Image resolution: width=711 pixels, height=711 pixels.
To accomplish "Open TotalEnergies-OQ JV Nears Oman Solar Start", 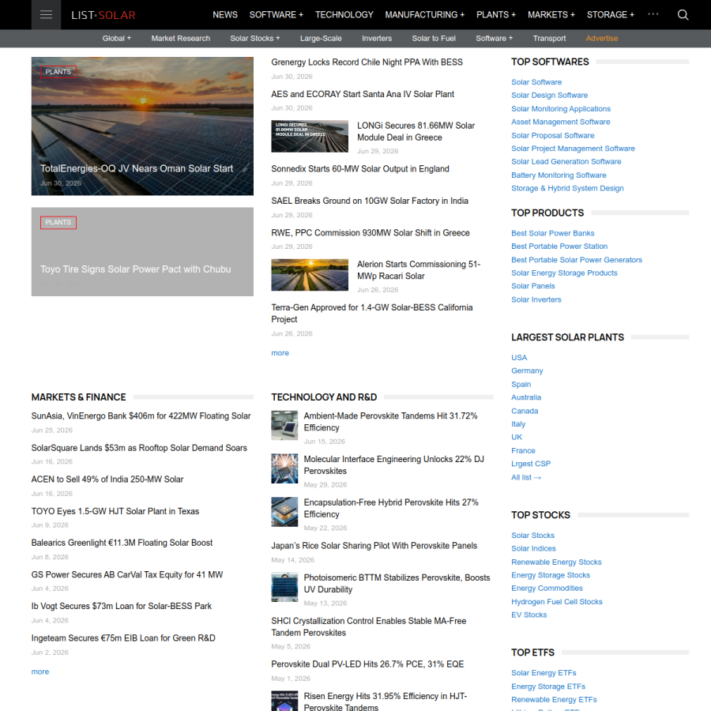I will (137, 169).
